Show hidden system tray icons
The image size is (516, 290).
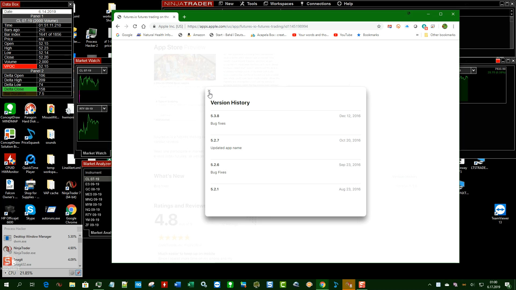point(429,285)
